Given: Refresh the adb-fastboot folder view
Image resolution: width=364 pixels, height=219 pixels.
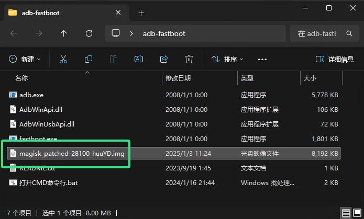Looking at the screenshot, I should [x=89, y=33].
